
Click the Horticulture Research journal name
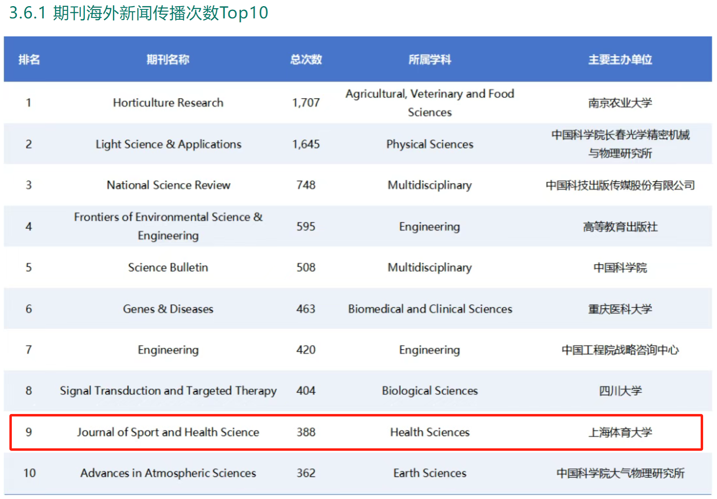pos(168,103)
